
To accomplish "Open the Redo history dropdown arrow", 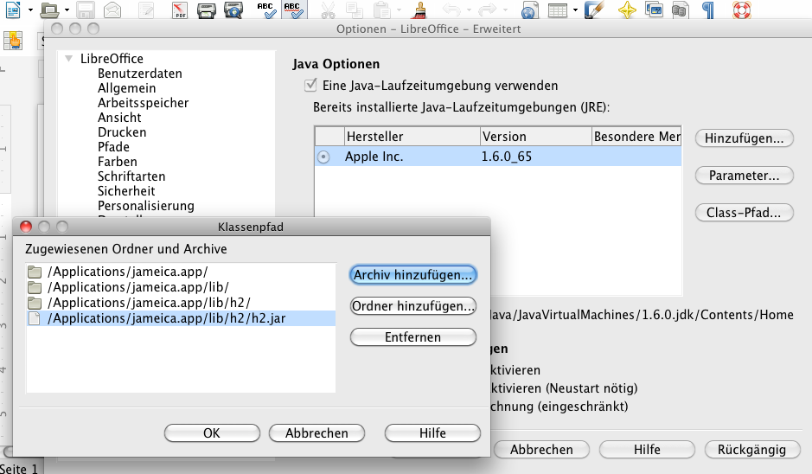I will pos(505,10).
